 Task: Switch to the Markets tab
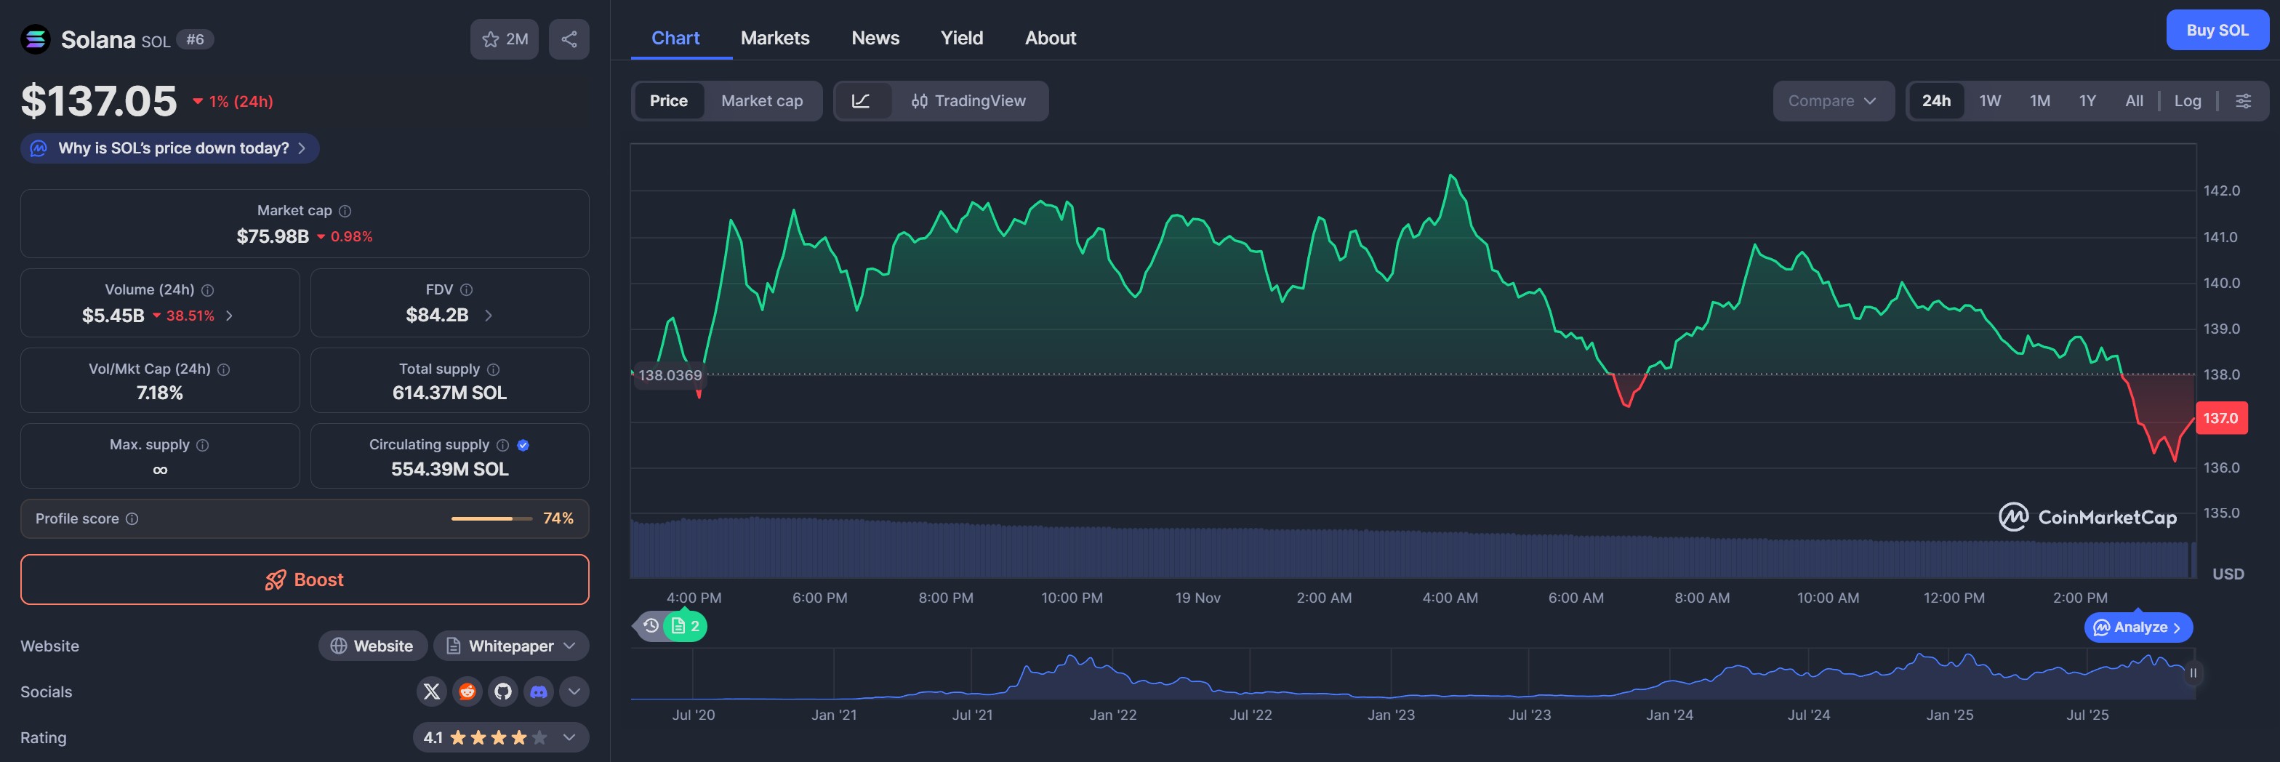[774, 38]
